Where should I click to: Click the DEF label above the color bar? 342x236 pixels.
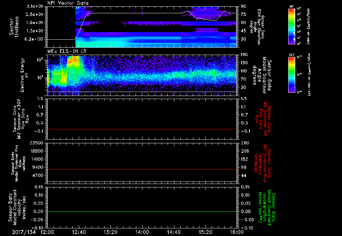[292, 55]
